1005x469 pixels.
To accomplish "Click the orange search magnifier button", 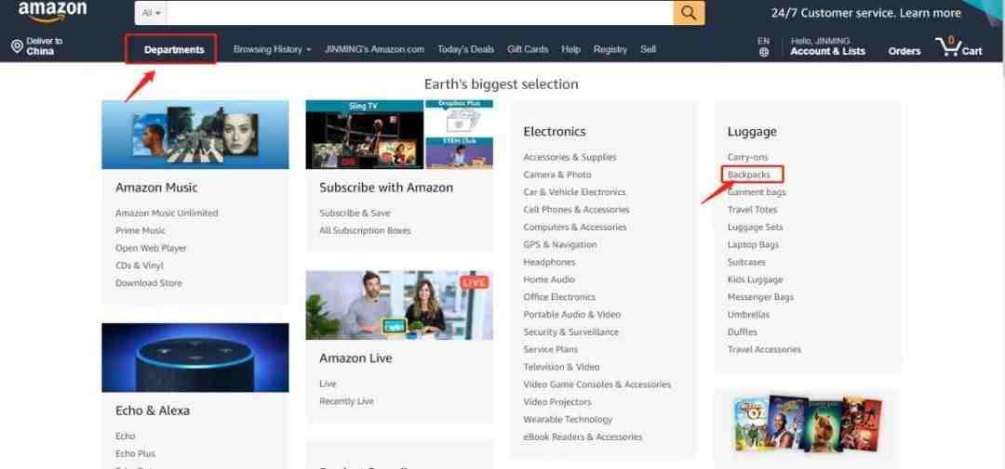I will coord(689,13).
